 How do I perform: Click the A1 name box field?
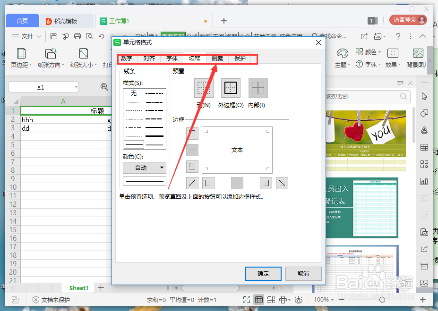click(x=43, y=87)
